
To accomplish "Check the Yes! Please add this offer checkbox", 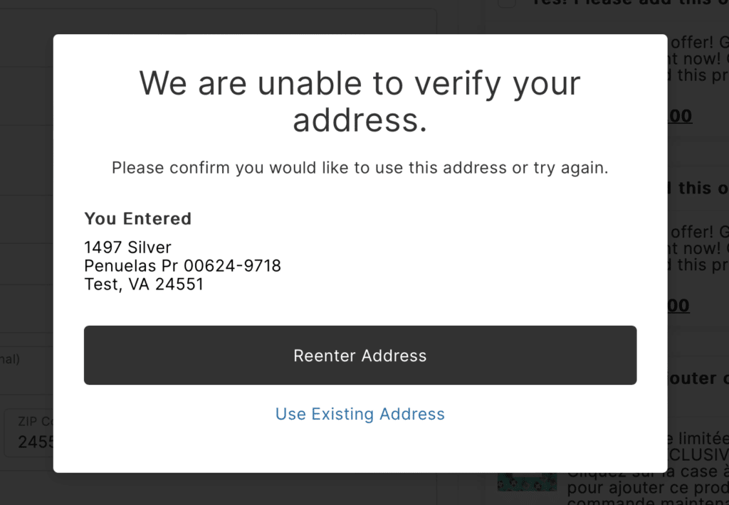I will [506, 3].
